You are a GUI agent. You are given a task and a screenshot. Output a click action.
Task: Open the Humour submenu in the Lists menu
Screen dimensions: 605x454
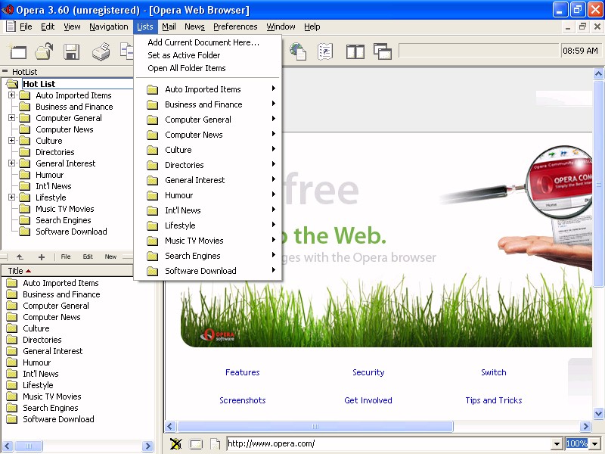(x=208, y=195)
